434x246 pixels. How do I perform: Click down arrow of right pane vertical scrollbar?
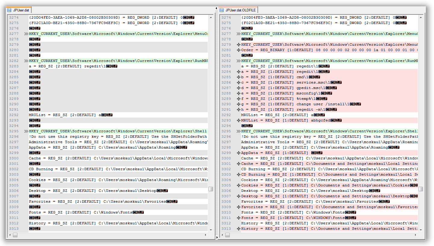pos(420,229)
